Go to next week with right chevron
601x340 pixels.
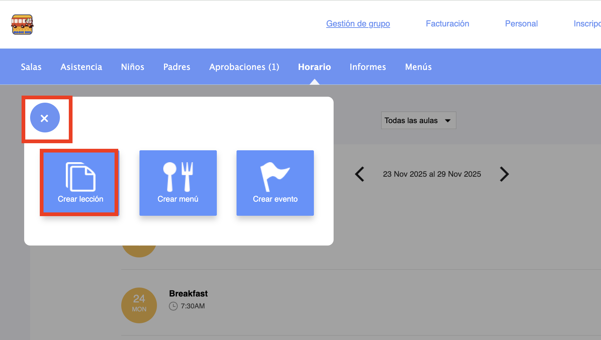click(x=504, y=174)
